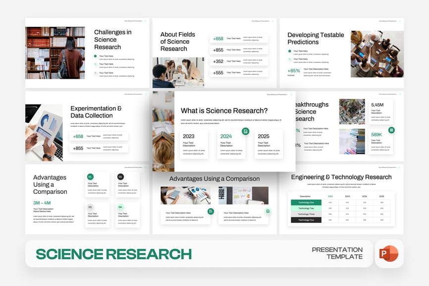Select the black Technology Four table row label

pyautogui.click(x=306, y=220)
